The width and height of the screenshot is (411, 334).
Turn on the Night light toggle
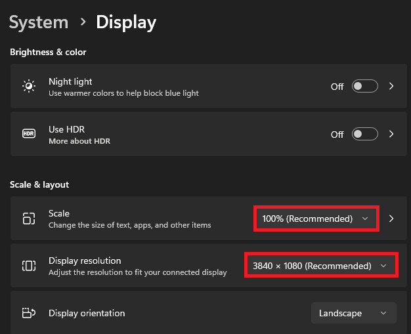click(x=365, y=86)
